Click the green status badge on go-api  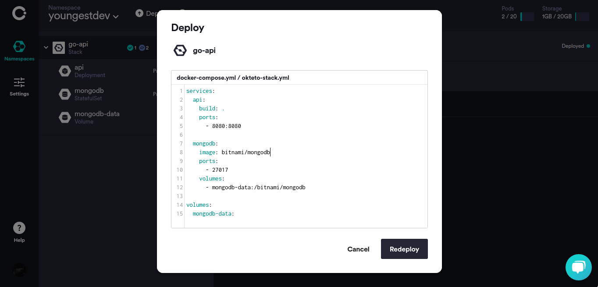coord(130,48)
